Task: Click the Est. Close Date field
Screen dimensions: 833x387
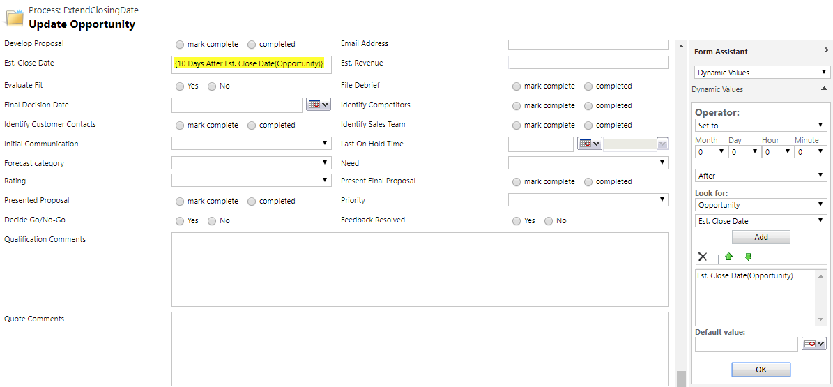Action: click(251, 64)
